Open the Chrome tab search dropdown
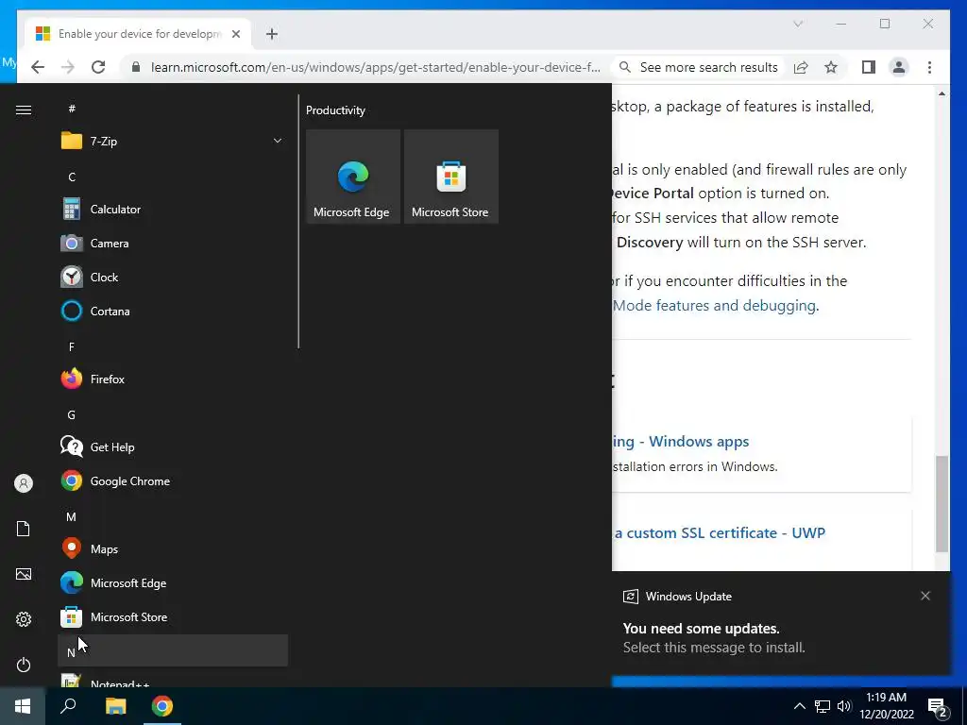 pyautogui.click(x=797, y=24)
